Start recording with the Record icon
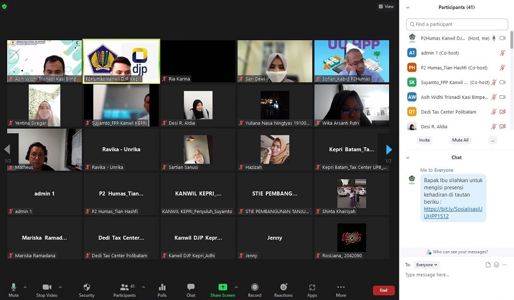Image resolution: width=514 pixels, height=300 pixels. pos(254,287)
